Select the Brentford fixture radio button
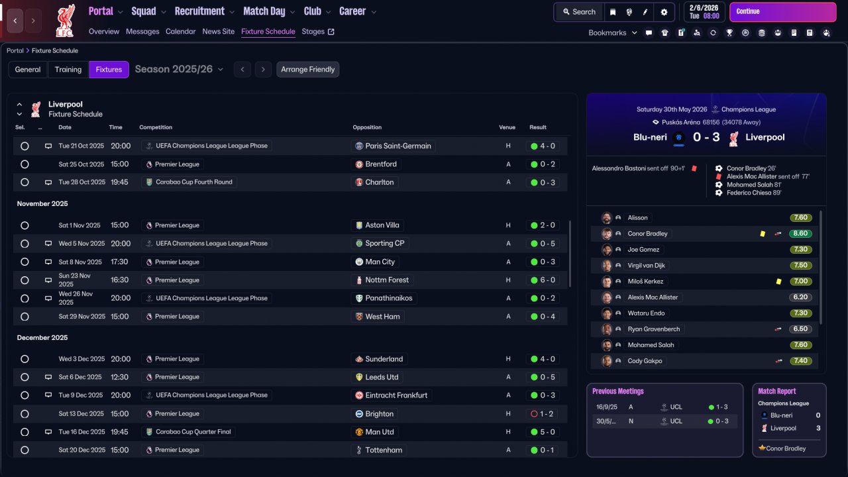This screenshot has width=848, height=477. coord(25,164)
